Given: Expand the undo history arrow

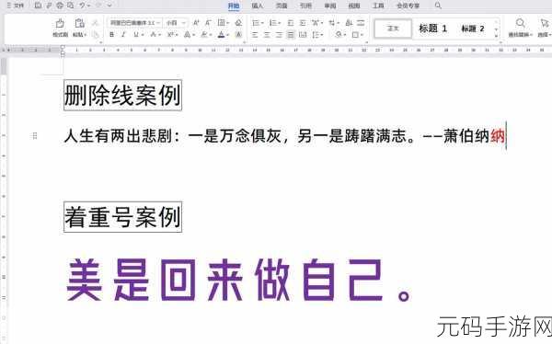Looking at the screenshot, I should coord(88,6).
